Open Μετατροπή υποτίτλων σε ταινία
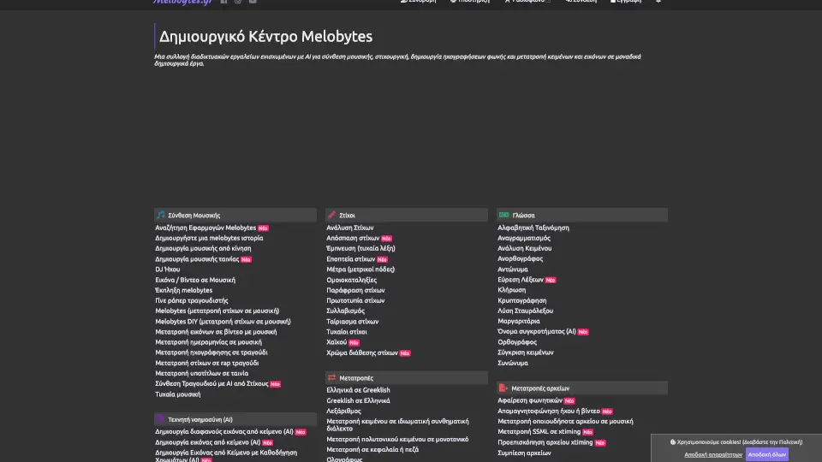Image resolution: width=822 pixels, height=462 pixels. (202, 374)
